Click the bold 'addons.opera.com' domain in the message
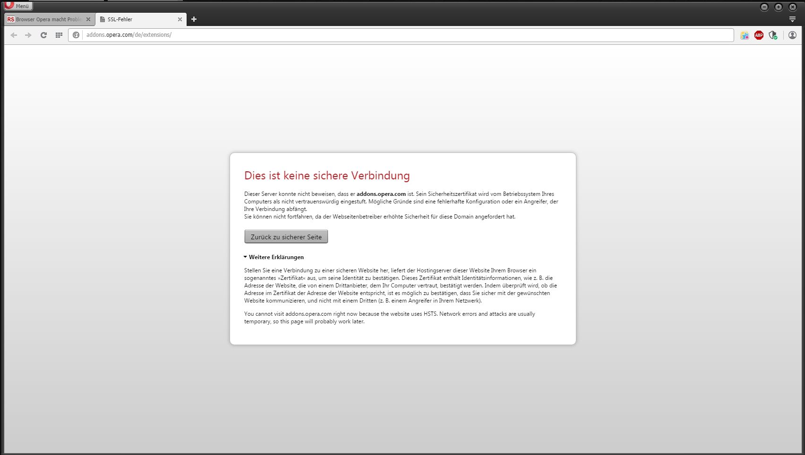The image size is (805, 455). click(381, 194)
